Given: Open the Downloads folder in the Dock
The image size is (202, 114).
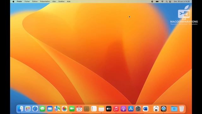Looking at the screenshot, I should [174, 109].
